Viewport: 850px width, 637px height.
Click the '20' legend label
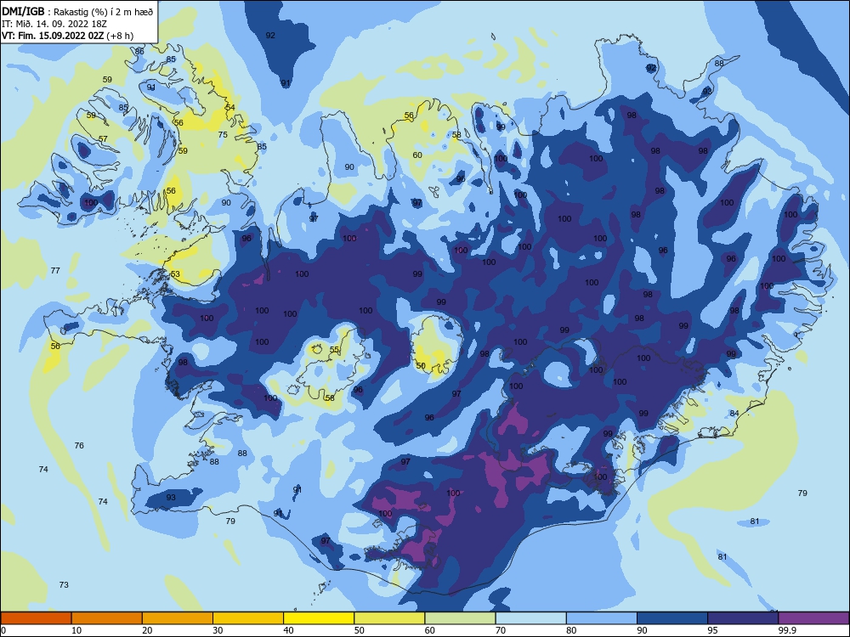147,630
